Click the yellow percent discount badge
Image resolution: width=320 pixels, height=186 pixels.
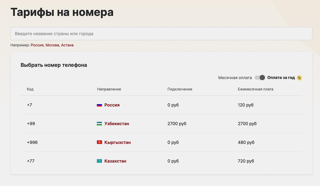coord(299,78)
